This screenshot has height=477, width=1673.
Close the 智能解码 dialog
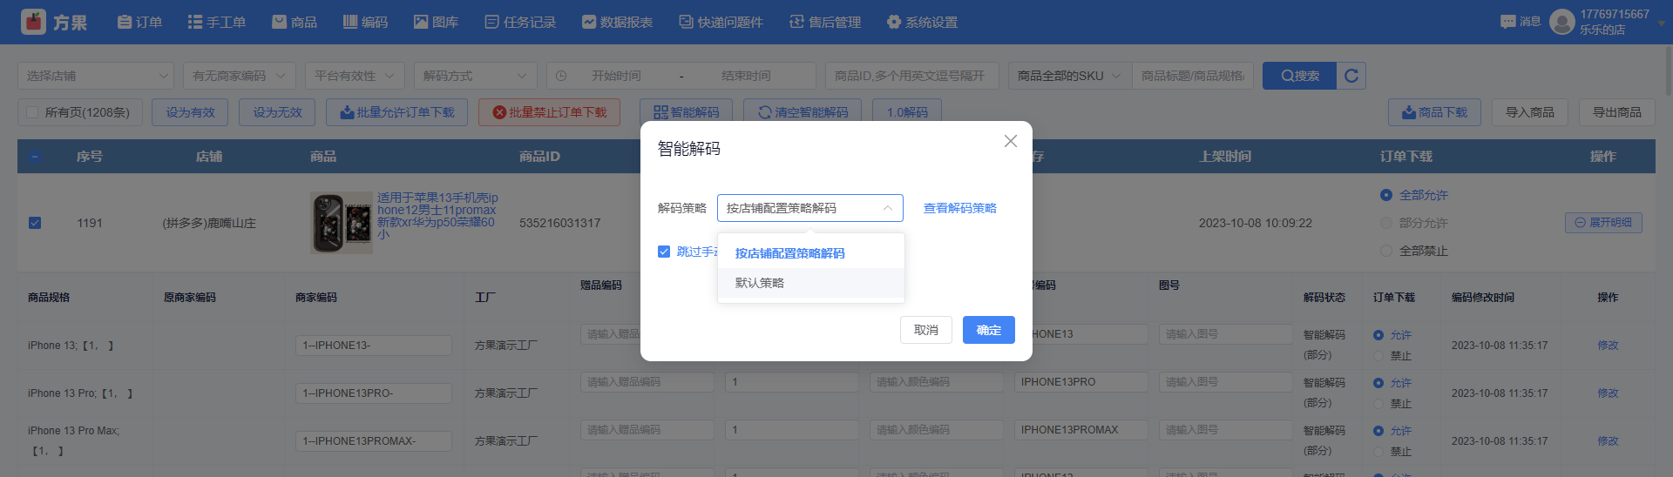point(1011,141)
